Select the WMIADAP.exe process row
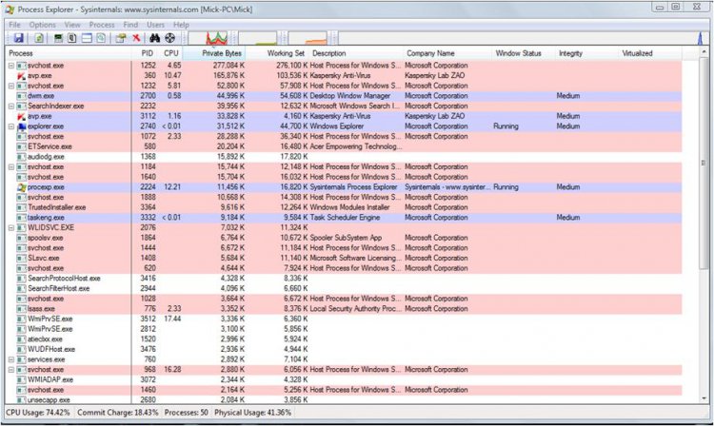This screenshot has width=714, height=426. (344, 379)
